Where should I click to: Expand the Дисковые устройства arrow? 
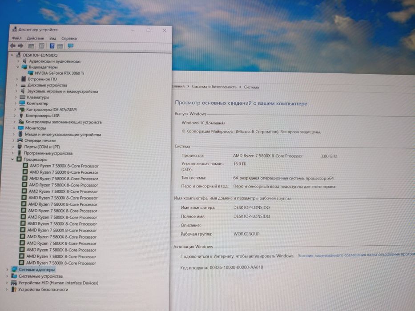[16, 85]
